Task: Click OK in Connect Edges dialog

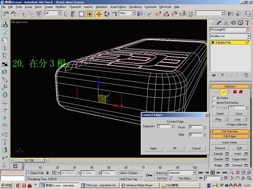Action: pos(175,148)
